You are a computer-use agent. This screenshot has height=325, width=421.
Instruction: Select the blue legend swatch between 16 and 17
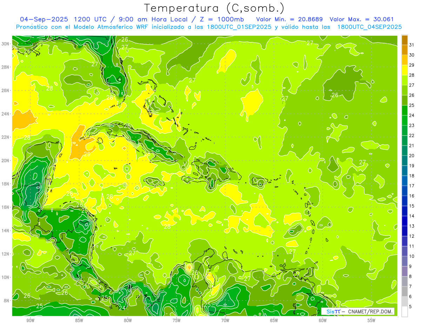tap(405, 191)
